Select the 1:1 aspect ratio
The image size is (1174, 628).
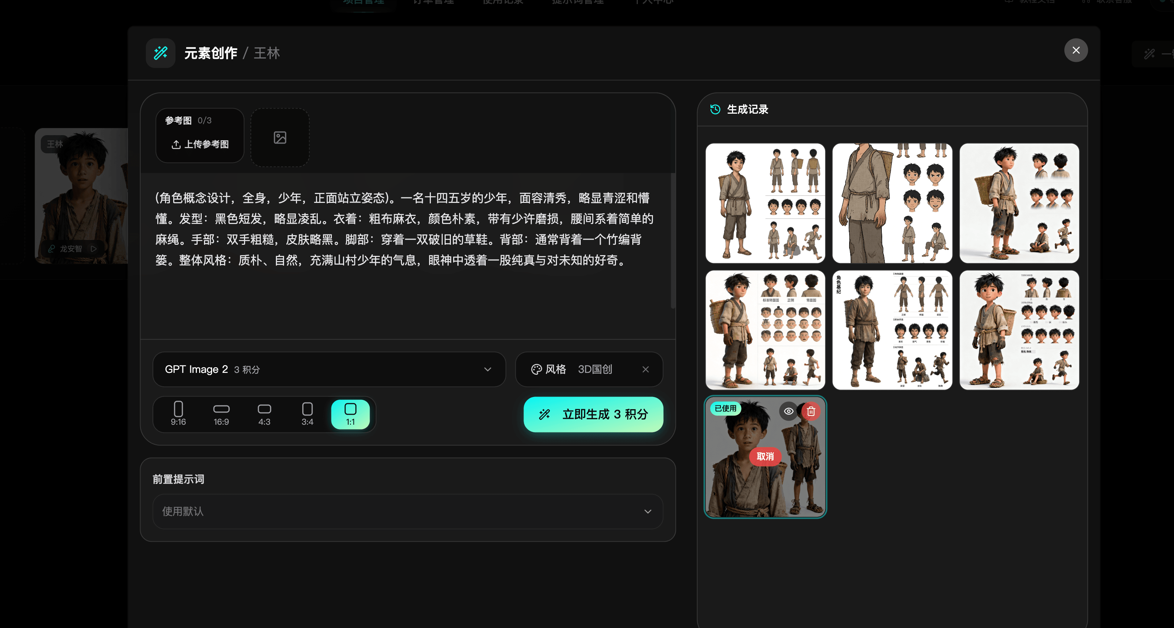(350, 414)
